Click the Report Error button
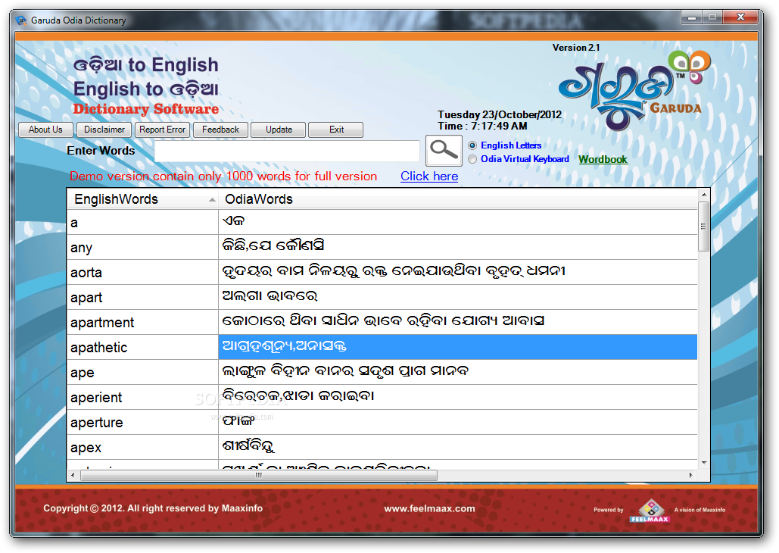 pyautogui.click(x=162, y=130)
